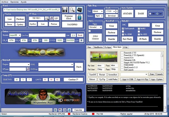Click the NANDPRO button
169x117 pixels.
pyautogui.click(x=72, y=24)
